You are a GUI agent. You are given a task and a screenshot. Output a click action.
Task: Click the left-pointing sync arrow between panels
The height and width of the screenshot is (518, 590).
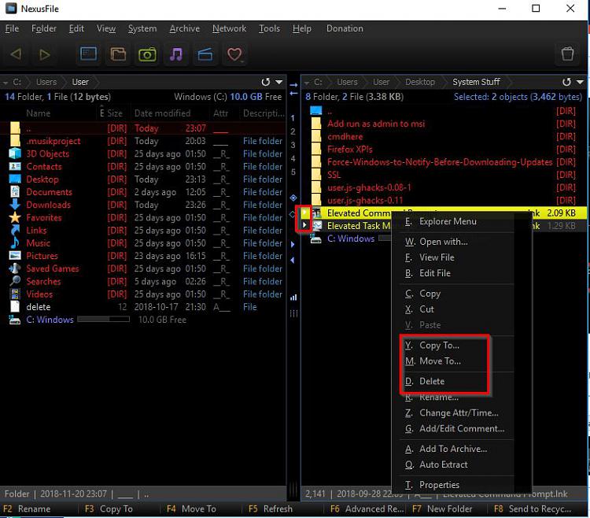pos(294,94)
